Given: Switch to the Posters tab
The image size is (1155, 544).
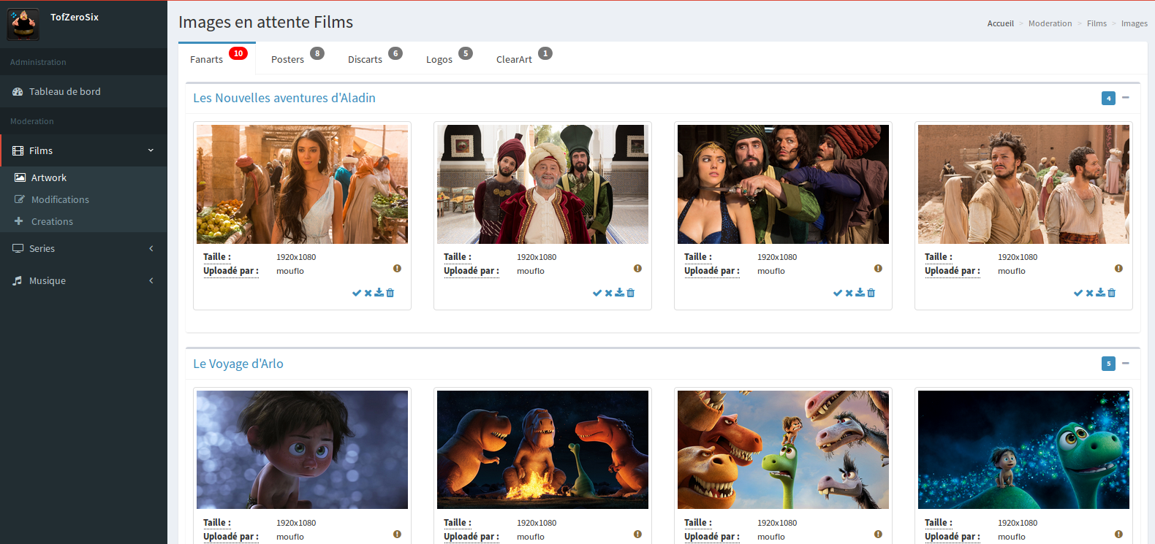Looking at the screenshot, I should [x=287, y=59].
